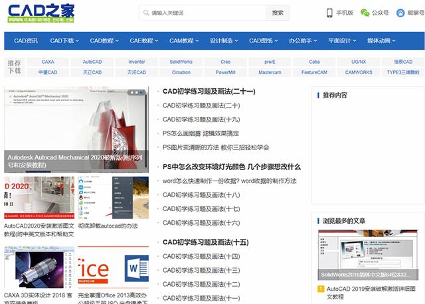Image resolution: width=425 pixels, height=304 pixels.
Task: Click the 熊掌号 paw icon
Action: click(x=400, y=13)
